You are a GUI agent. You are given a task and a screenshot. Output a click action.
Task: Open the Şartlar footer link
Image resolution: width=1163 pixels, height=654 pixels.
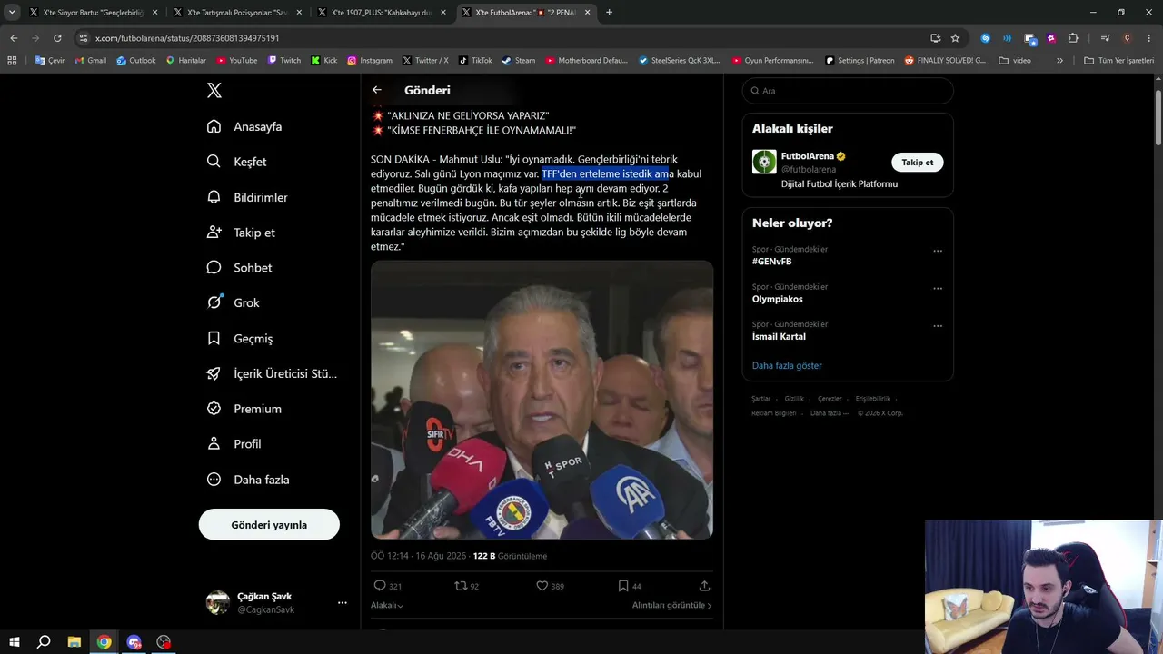click(761, 399)
